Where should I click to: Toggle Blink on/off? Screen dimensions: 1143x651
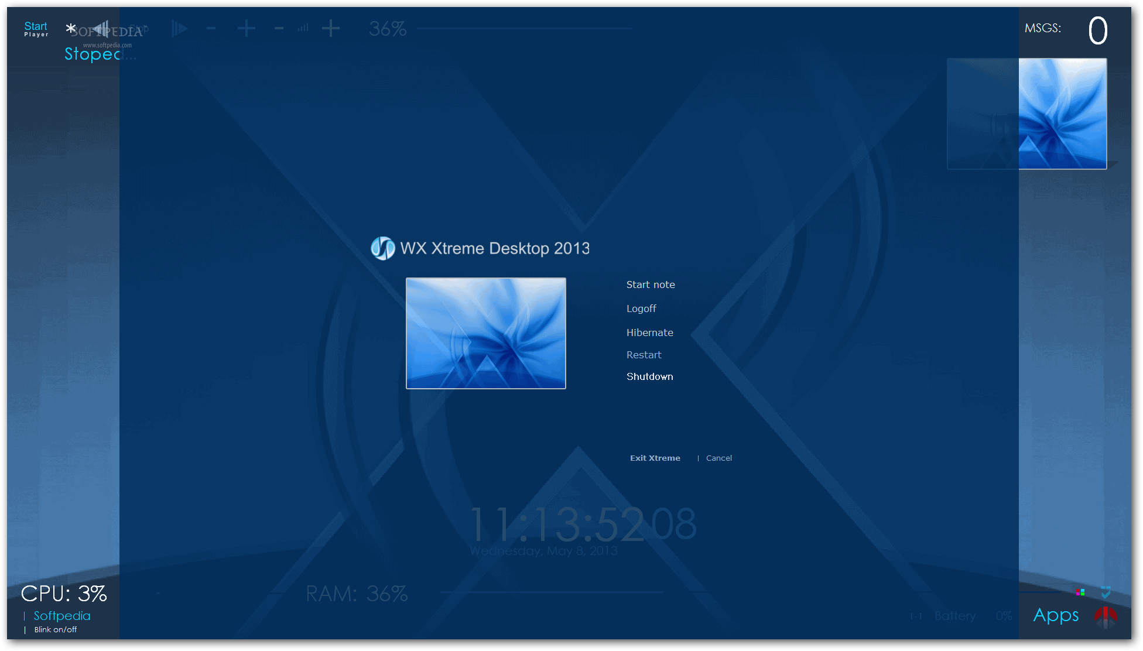55,629
